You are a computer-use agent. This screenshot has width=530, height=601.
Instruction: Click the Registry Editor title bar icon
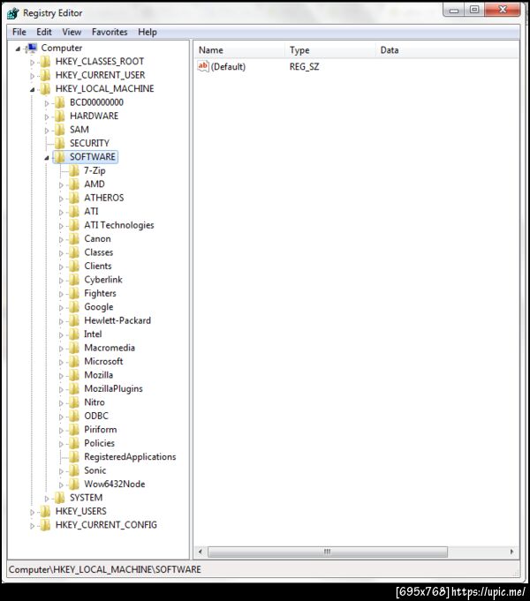(12, 13)
